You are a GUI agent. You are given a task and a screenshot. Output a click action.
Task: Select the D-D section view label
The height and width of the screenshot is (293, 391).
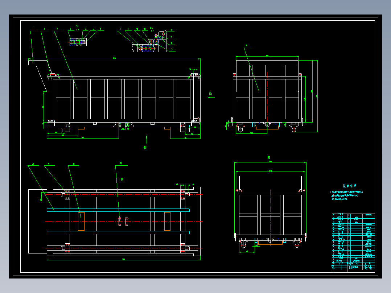(x=152, y=28)
